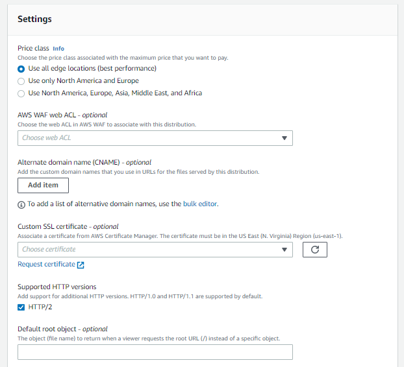404x367 pixels.
Task: Click the Request certificate link
Action: click(46, 265)
